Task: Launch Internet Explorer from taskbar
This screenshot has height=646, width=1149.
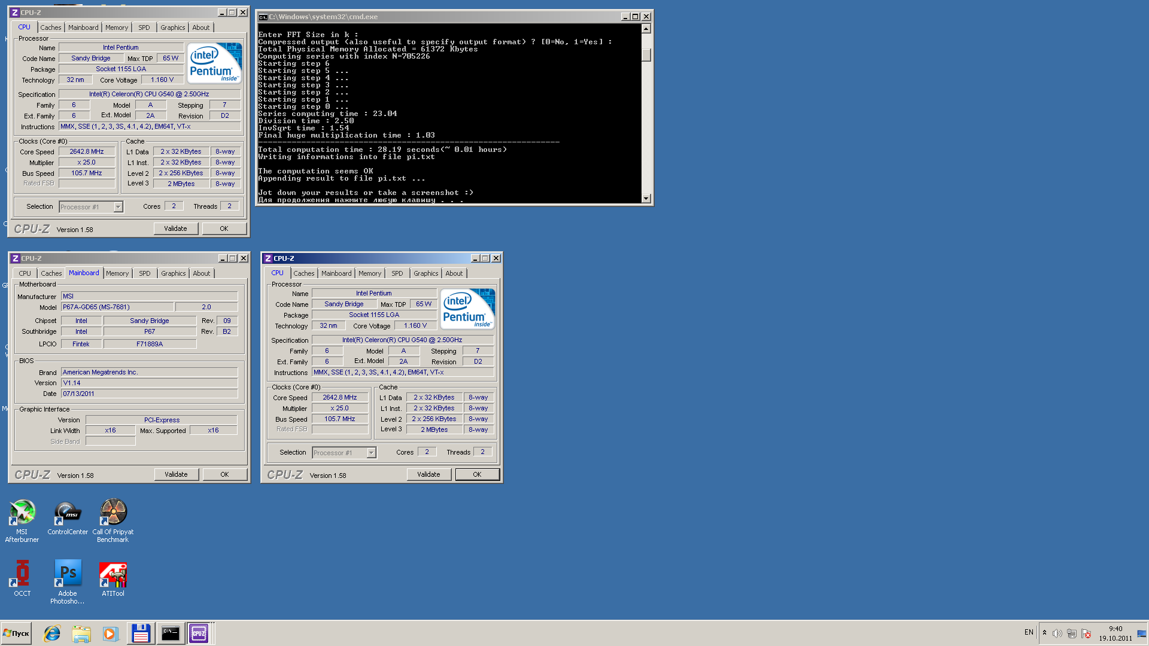Action: click(52, 633)
